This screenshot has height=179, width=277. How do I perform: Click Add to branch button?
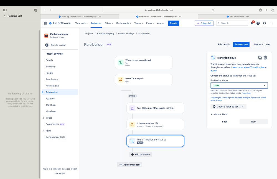(140, 154)
